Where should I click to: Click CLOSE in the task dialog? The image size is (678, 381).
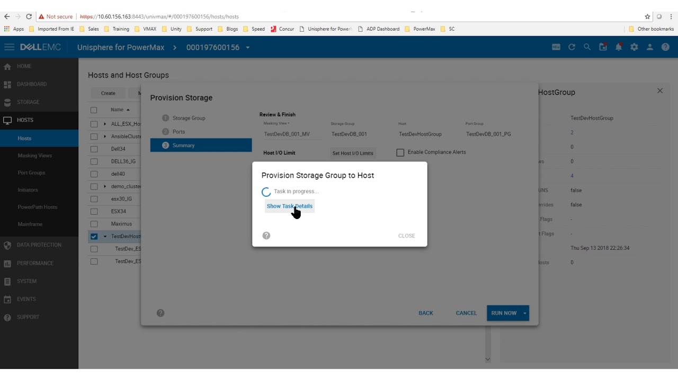(x=407, y=236)
